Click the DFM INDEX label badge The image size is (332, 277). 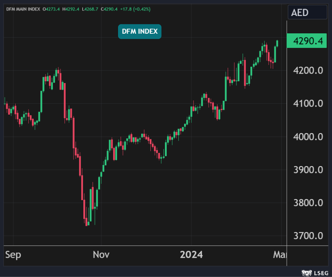click(x=140, y=32)
